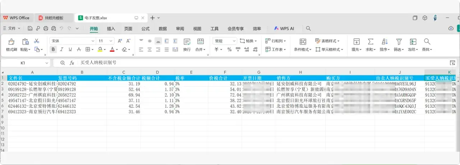Select column header C
460x165 pixels.
(124, 72)
